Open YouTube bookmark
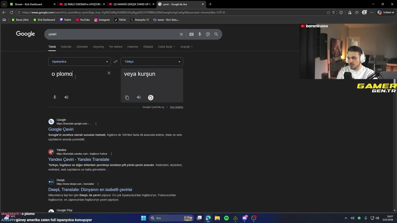Viewport: 397px width, 223px height. [83, 20]
